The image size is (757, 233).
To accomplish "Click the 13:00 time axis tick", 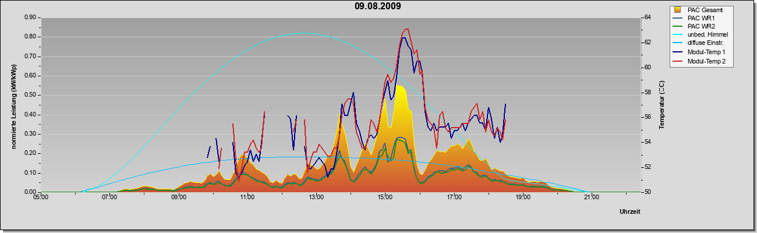I will [x=316, y=197].
